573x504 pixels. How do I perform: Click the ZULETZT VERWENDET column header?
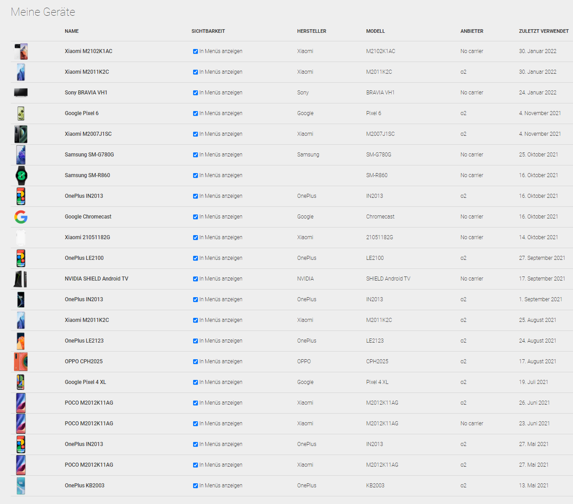pos(544,31)
